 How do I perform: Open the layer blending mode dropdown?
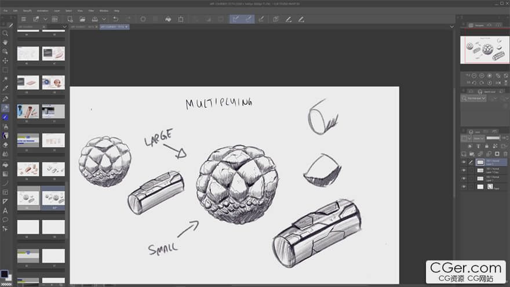click(x=479, y=139)
